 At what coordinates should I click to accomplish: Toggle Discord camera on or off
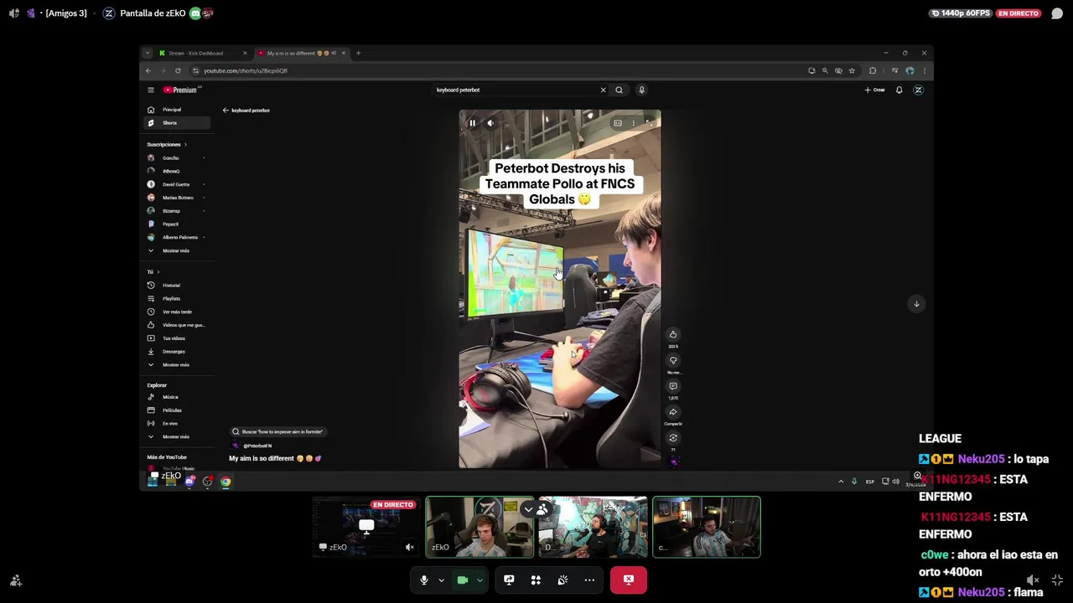pyautogui.click(x=462, y=580)
